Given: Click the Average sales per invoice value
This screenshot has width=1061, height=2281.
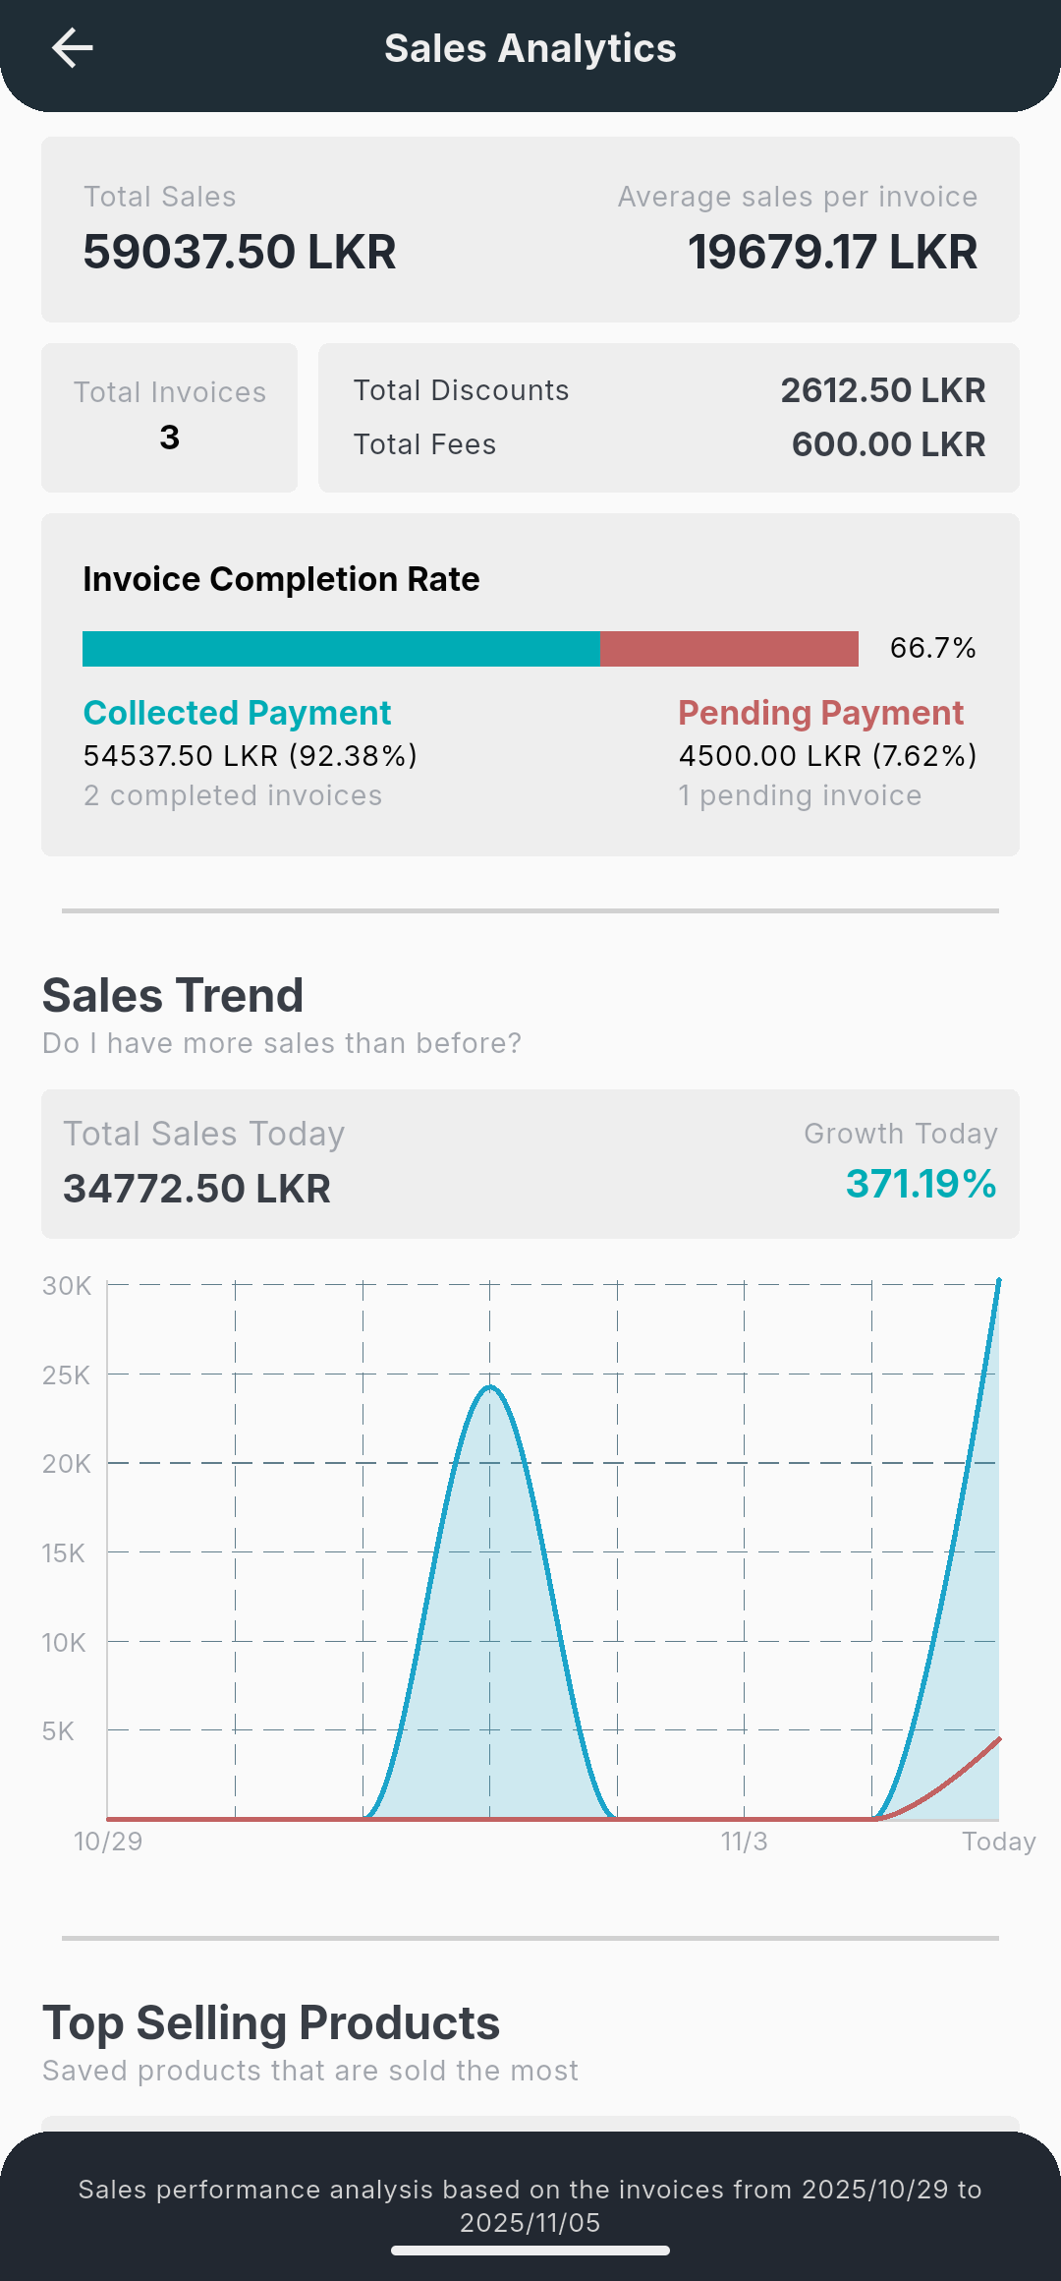Looking at the screenshot, I should pyautogui.click(x=831, y=253).
